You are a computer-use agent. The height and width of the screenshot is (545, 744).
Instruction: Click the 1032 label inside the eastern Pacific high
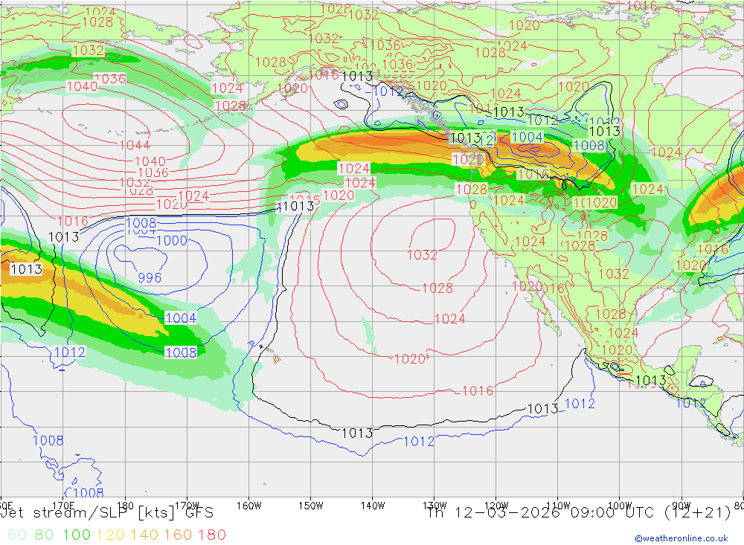click(422, 255)
